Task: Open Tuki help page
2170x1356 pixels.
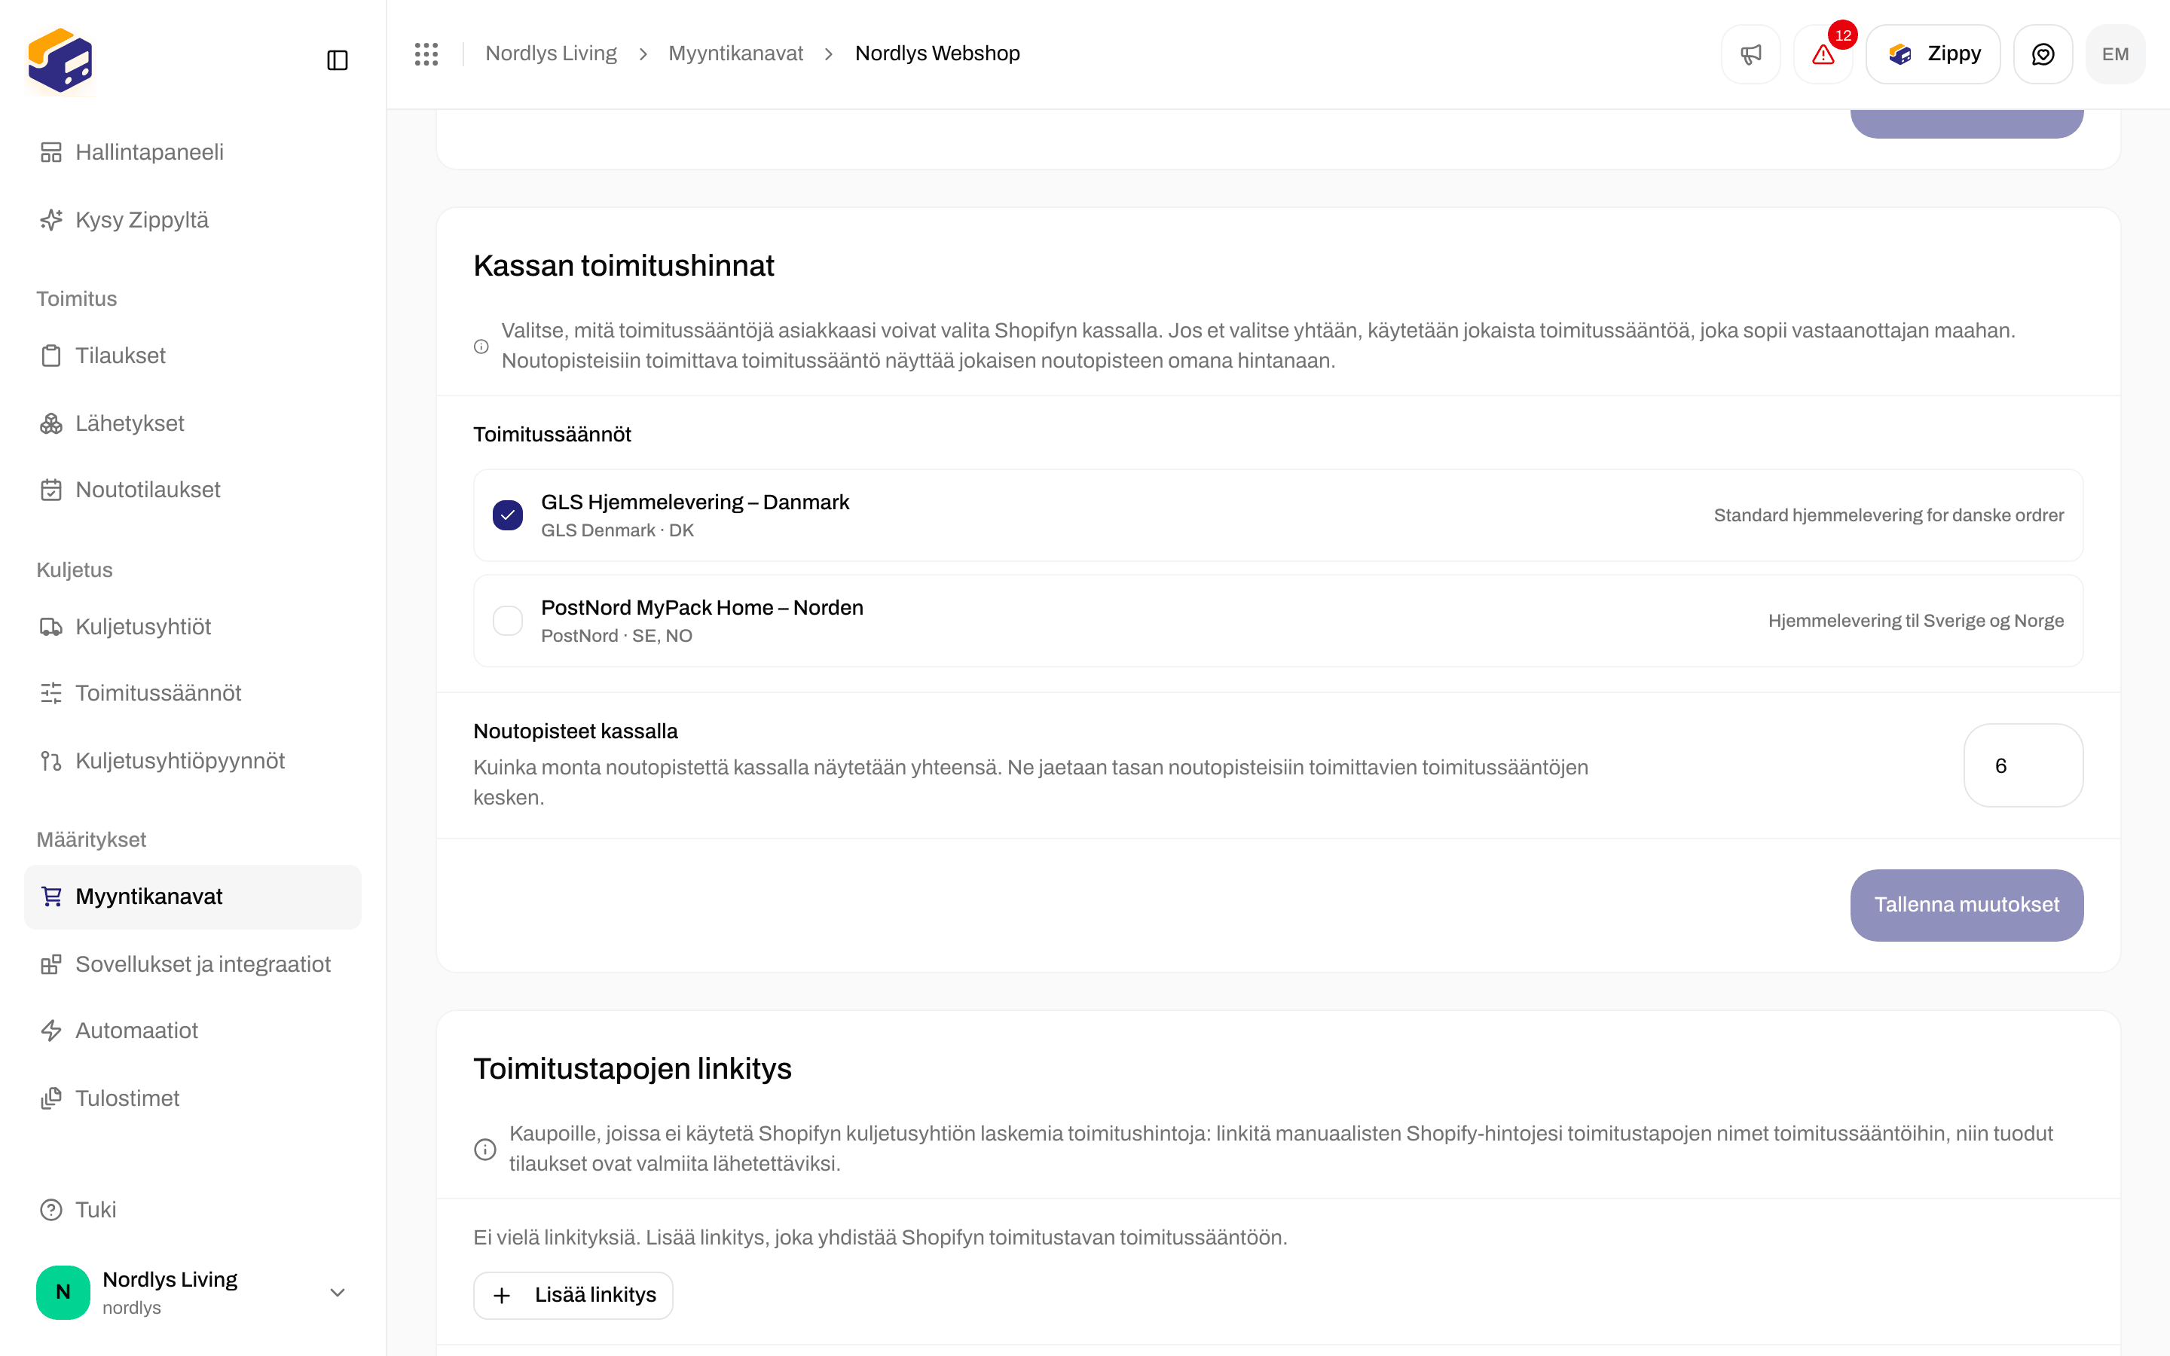Action: tap(193, 1210)
